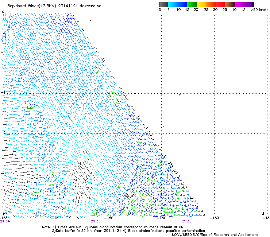Image resolution: width=270 pixels, height=237 pixels.
Task: Click the legend label '25'
Action: (206, 10)
